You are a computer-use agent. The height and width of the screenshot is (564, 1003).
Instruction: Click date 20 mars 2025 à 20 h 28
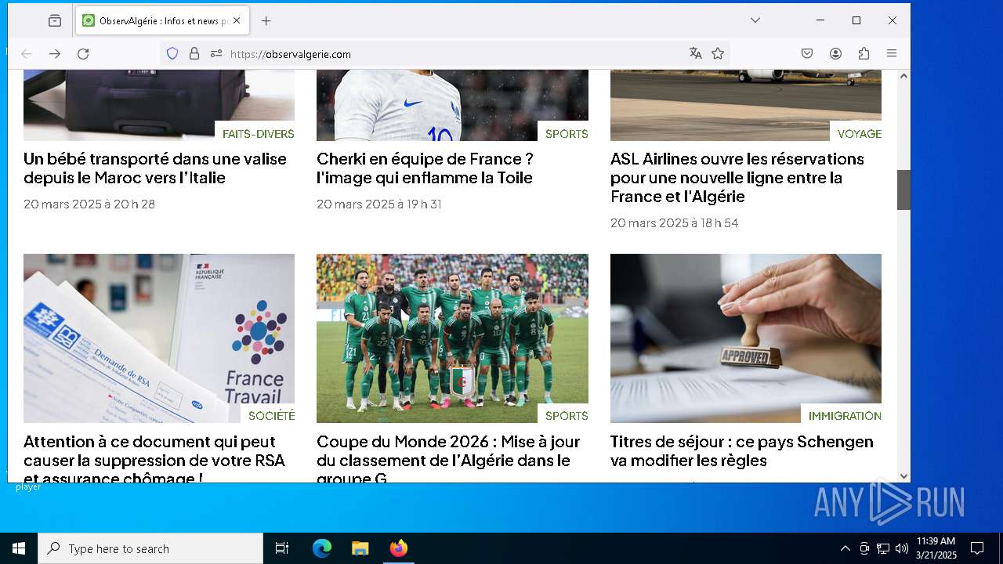(x=89, y=204)
